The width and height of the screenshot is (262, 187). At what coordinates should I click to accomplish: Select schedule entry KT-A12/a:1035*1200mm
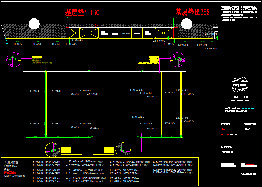point(124,170)
